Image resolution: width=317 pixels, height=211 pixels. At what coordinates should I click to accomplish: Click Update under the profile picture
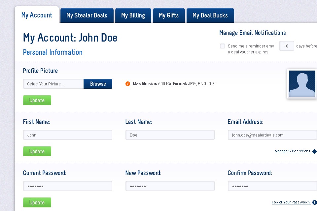(x=37, y=100)
